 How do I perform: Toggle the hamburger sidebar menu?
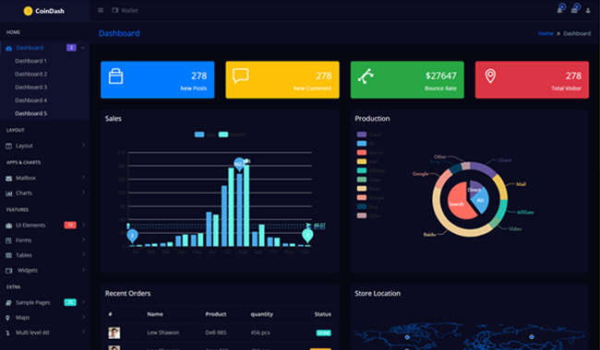tap(101, 10)
